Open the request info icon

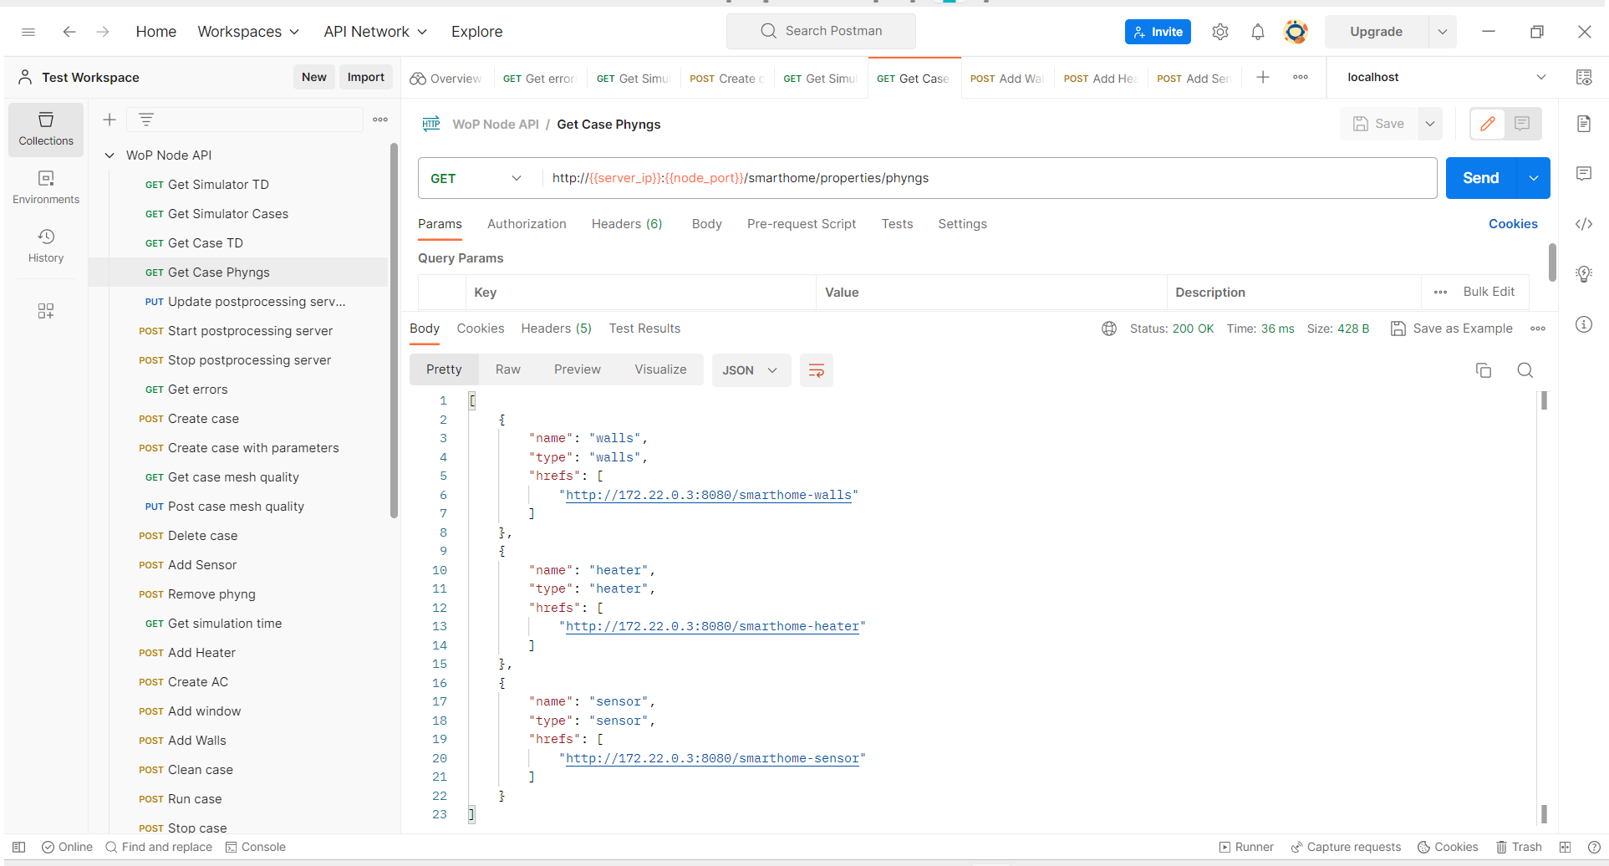(x=1584, y=324)
